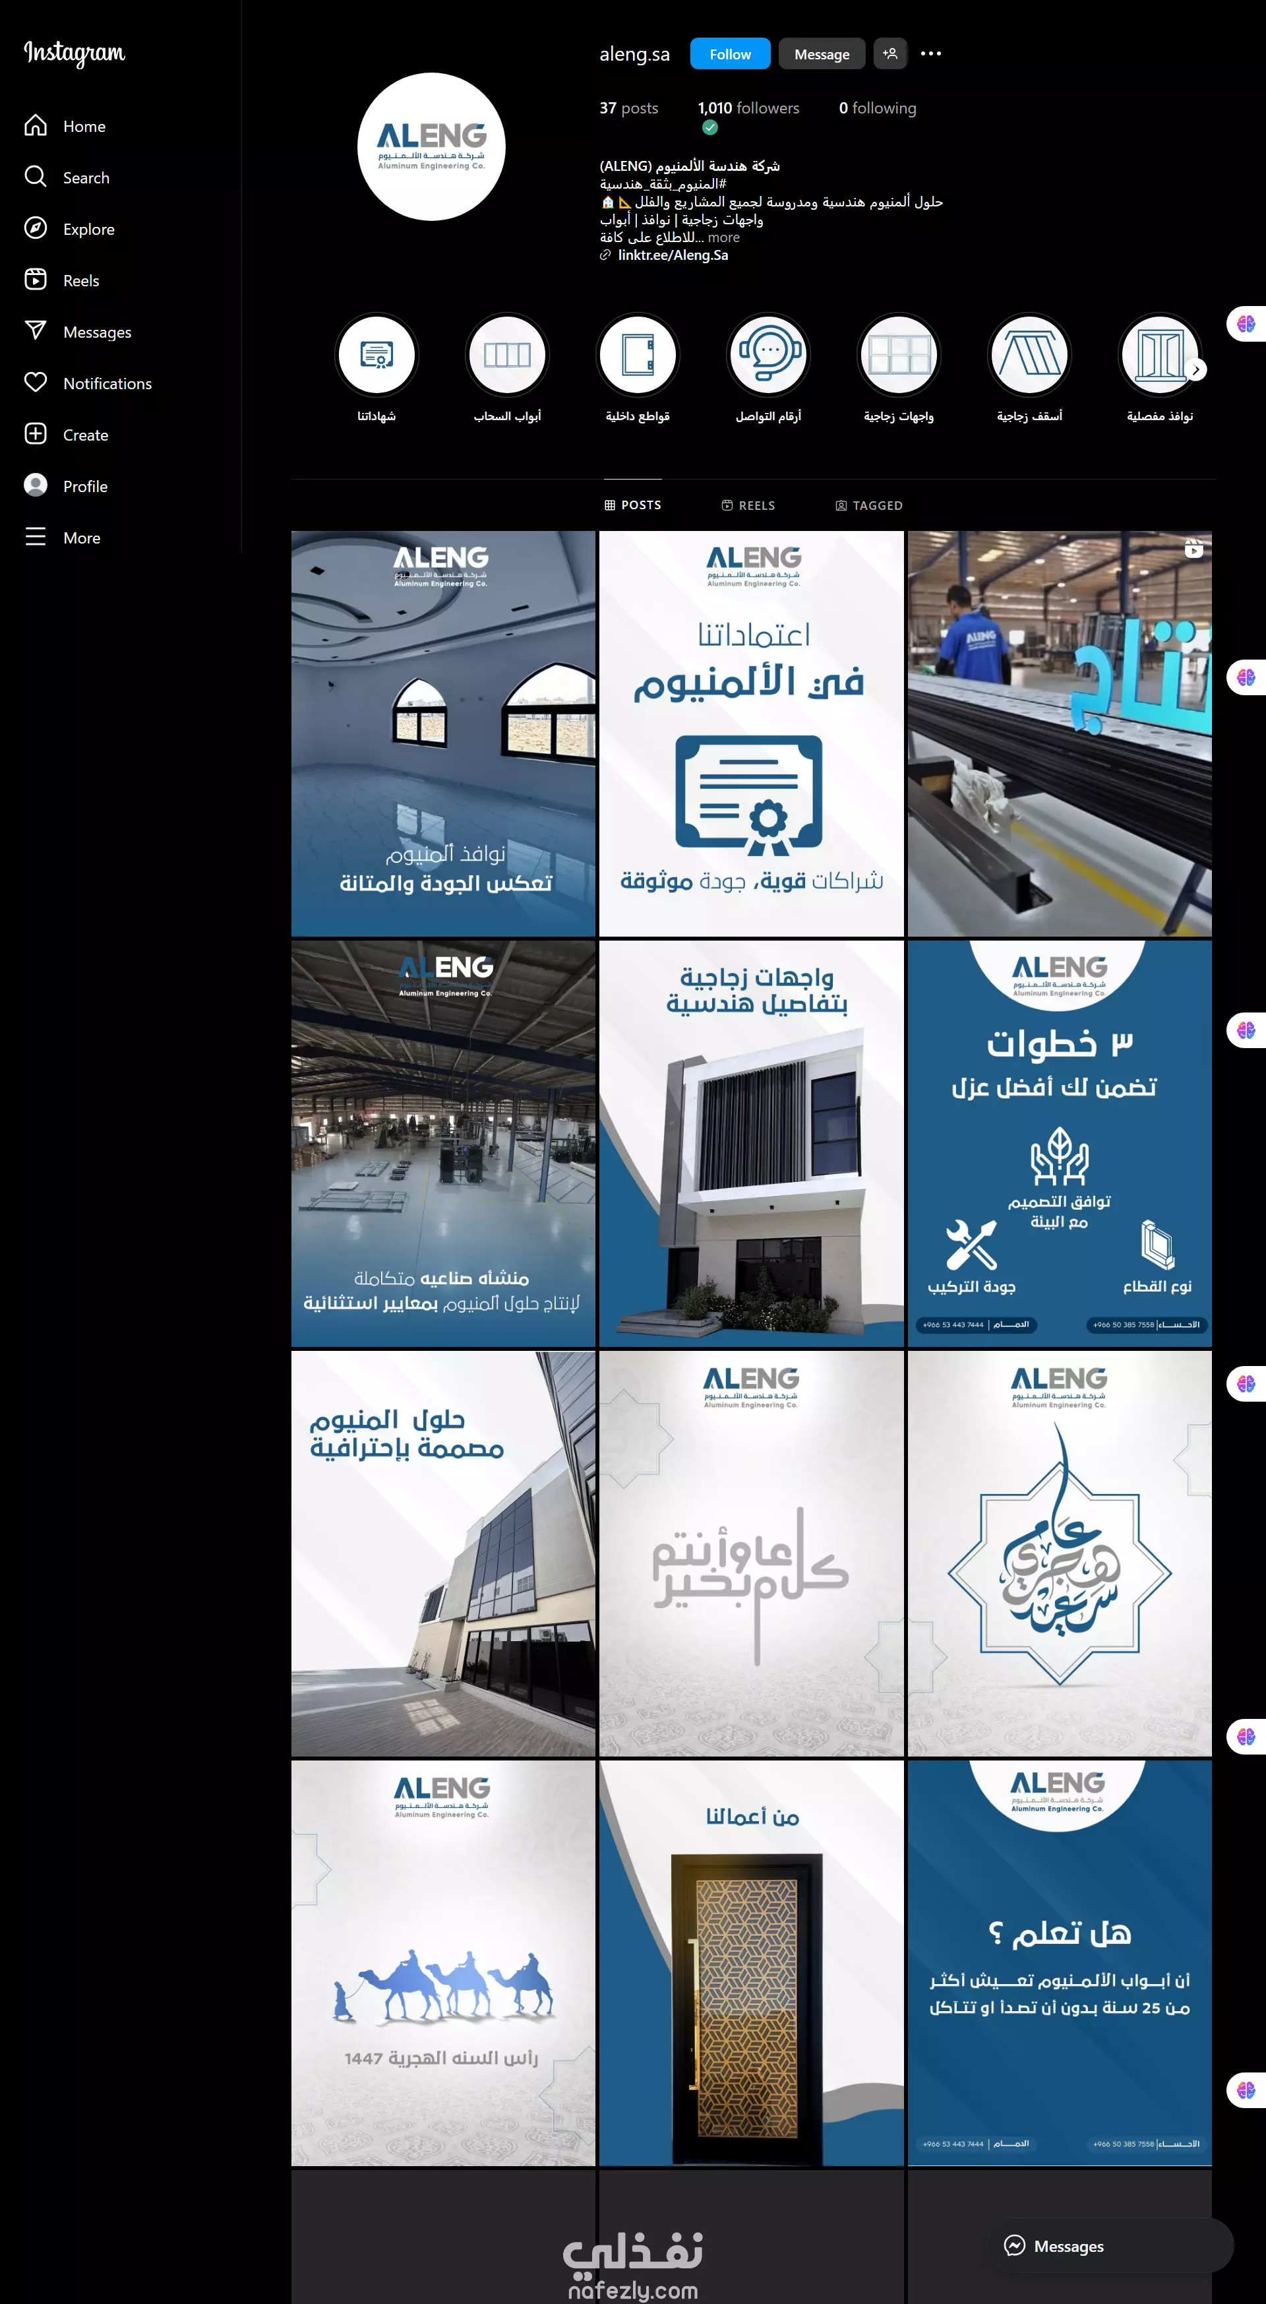Viewport: 1266px width, 2304px height.
Task: Click the highlights next arrow
Action: click(x=1196, y=369)
